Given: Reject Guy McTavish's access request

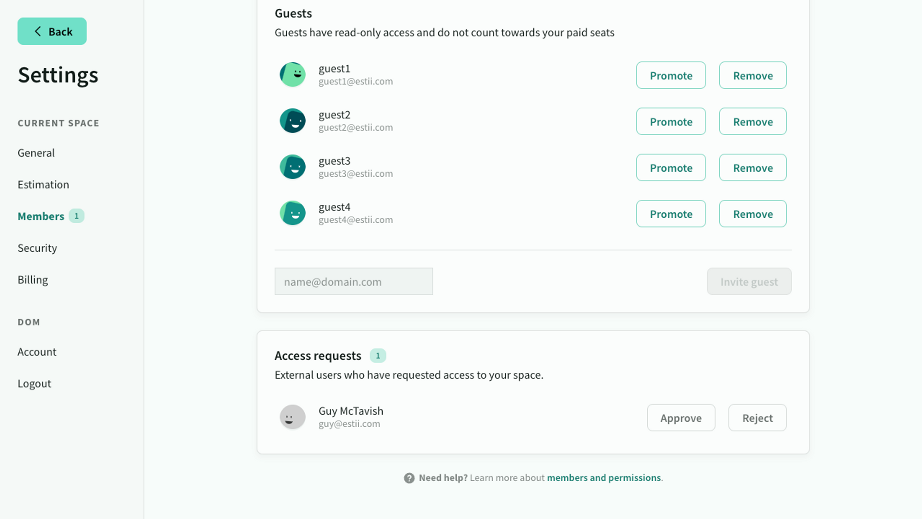Looking at the screenshot, I should click(757, 418).
